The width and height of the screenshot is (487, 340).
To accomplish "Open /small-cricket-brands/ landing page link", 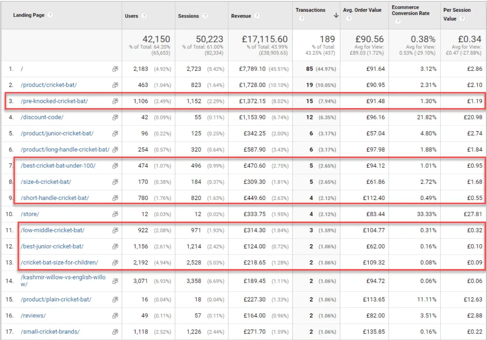I will 50,332.
